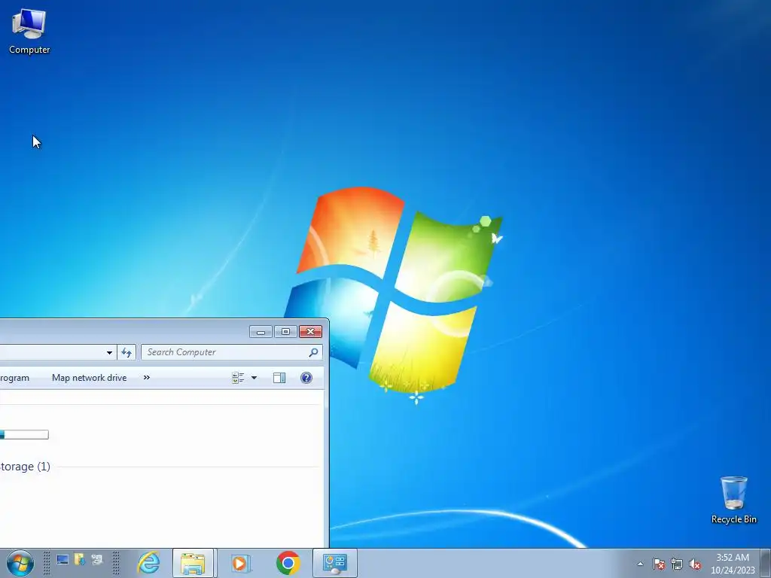Viewport: 771px width, 578px height.
Task: Open the address bar history dropdown
Action: tap(109, 352)
